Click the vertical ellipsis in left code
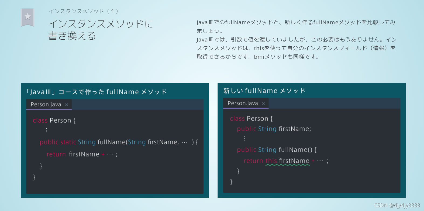Image resolution: width=424 pixels, height=211 pixels. click(46, 130)
